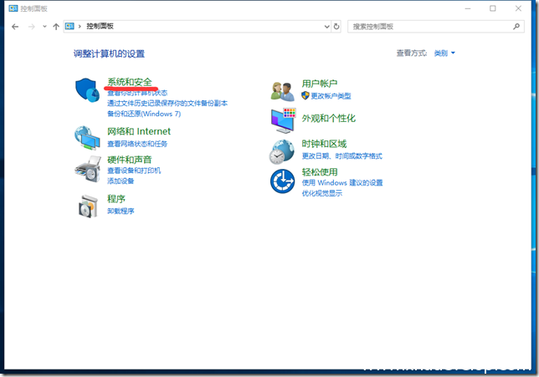
Task: Go up one level with up arrow
Action: pos(56,27)
